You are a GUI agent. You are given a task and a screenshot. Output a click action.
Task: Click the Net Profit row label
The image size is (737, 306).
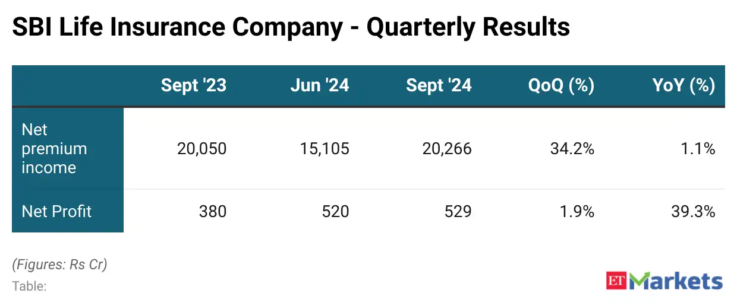point(56,211)
